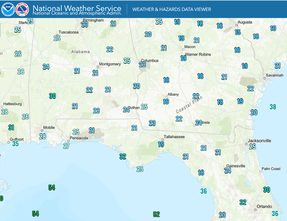This screenshot has width=287, height=221.
Task: Click the Mobile city label
Action: [49, 128]
